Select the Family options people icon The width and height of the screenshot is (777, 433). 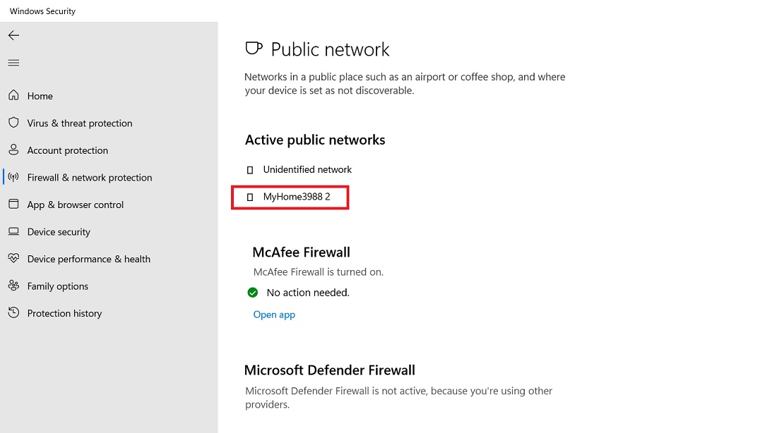(x=13, y=286)
